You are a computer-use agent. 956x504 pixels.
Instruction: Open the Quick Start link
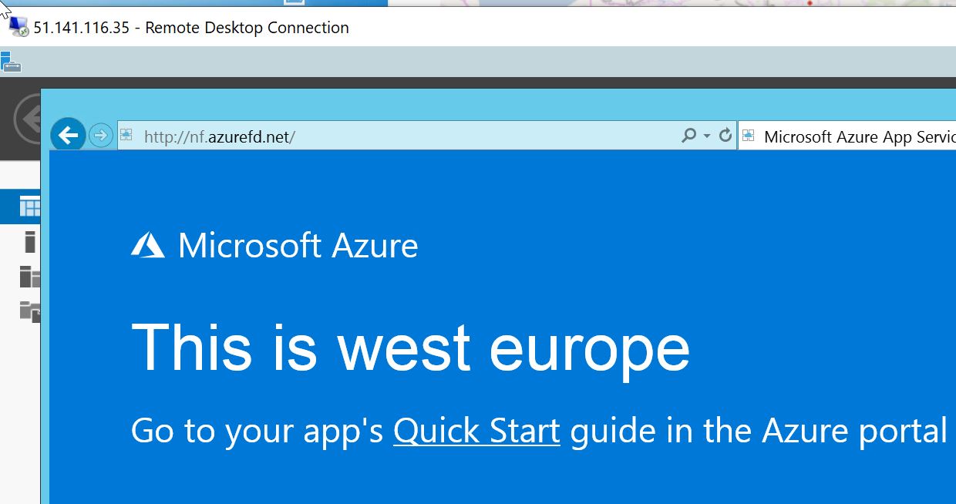[x=476, y=431]
